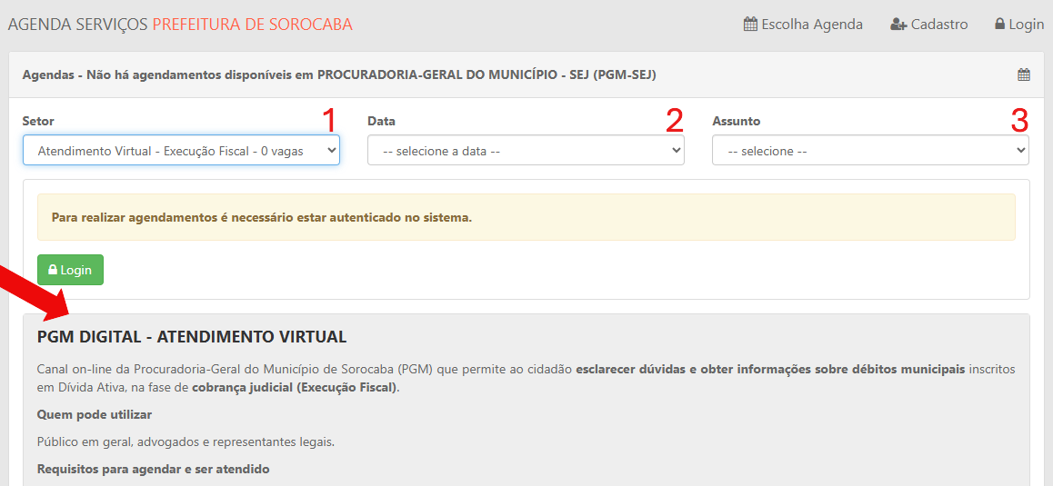1053x486 pixels.
Task: Click the lock icon inside the green Login button
Action: pyautogui.click(x=53, y=270)
